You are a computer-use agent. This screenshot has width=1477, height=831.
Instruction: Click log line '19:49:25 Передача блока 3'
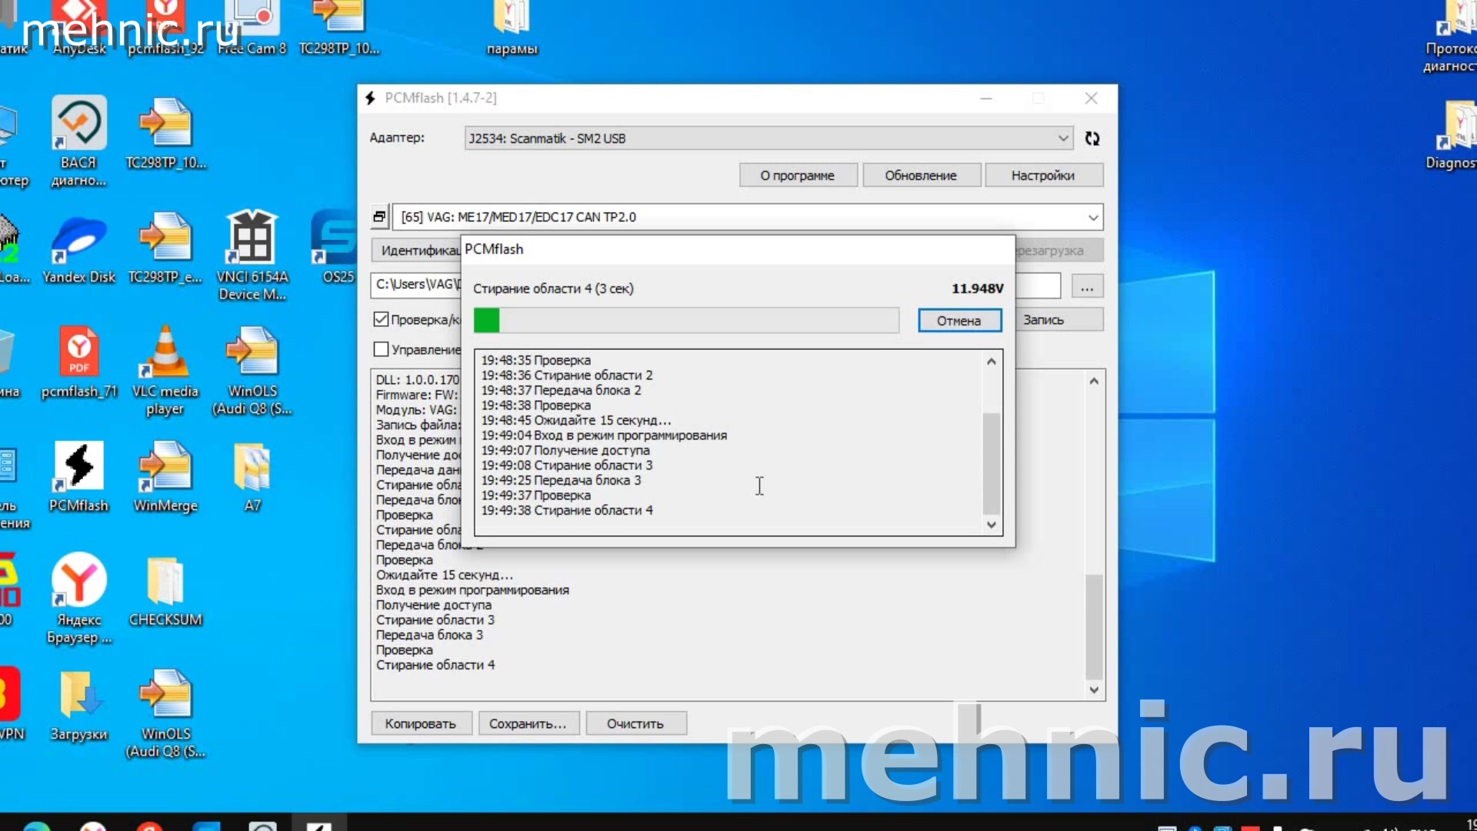pyautogui.click(x=562, y=480)
